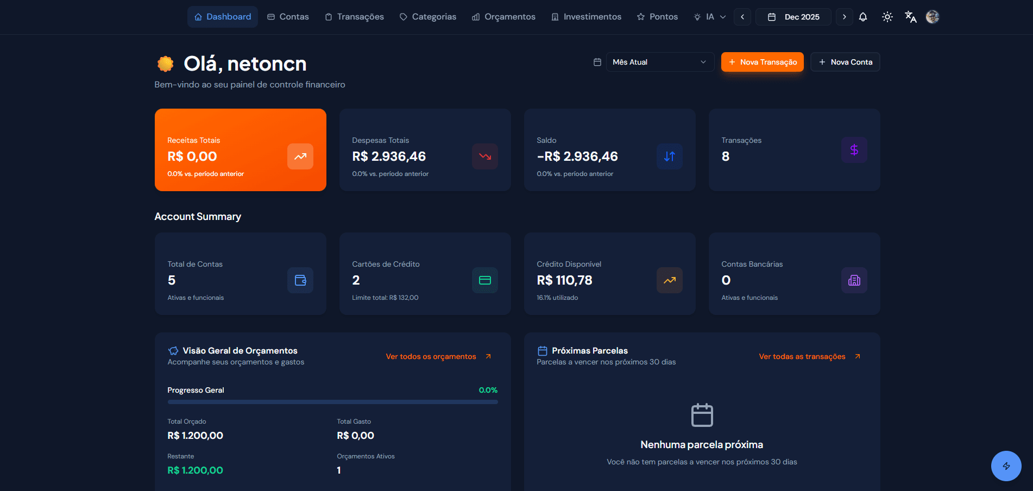This screenshot has width=1033, height=491.
Task: Select the translate language icon
Action: pos(910,17)
